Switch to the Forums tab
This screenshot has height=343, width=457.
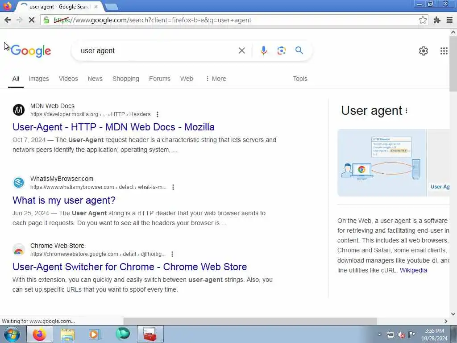(159, 79)
